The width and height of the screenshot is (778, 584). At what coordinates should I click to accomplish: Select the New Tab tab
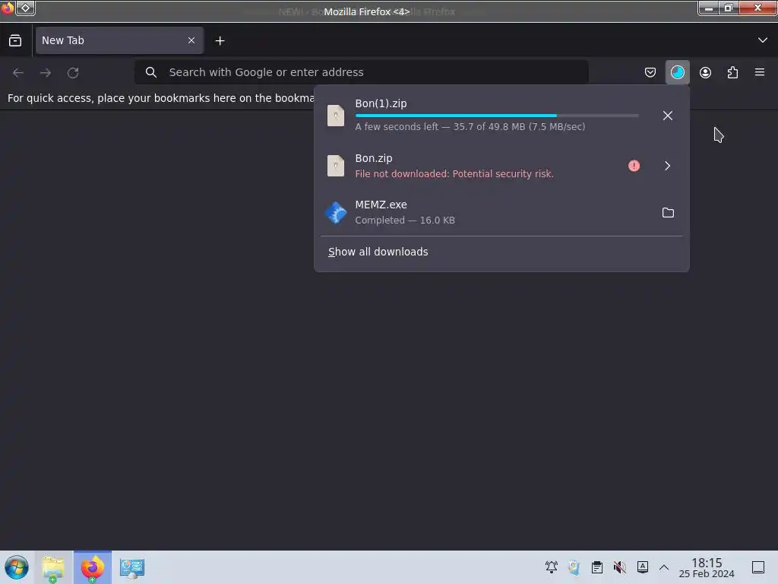(x=119, y=40)
